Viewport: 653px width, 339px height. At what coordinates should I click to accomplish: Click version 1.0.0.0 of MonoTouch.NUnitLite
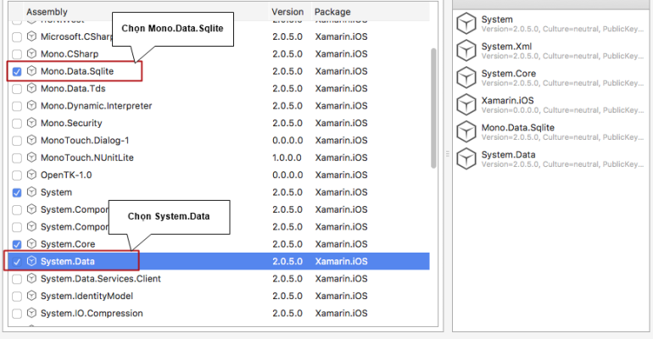pos(287,158)
